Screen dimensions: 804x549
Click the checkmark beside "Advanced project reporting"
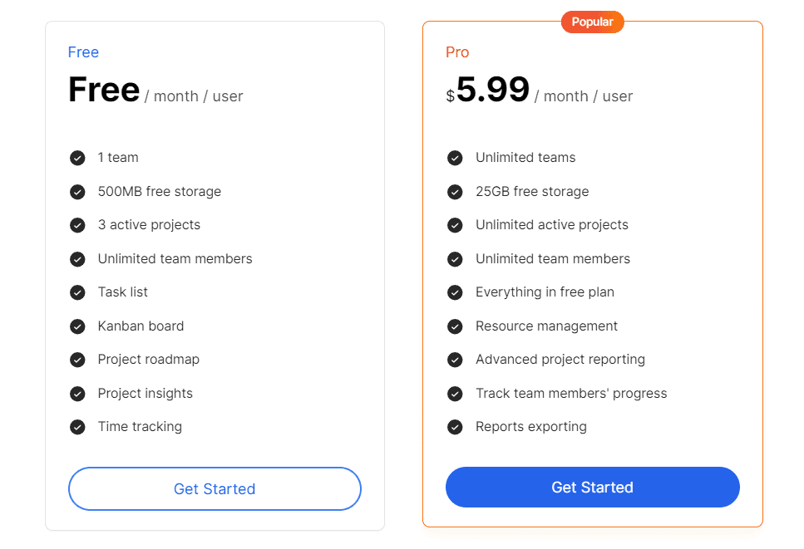coord(455,360)
